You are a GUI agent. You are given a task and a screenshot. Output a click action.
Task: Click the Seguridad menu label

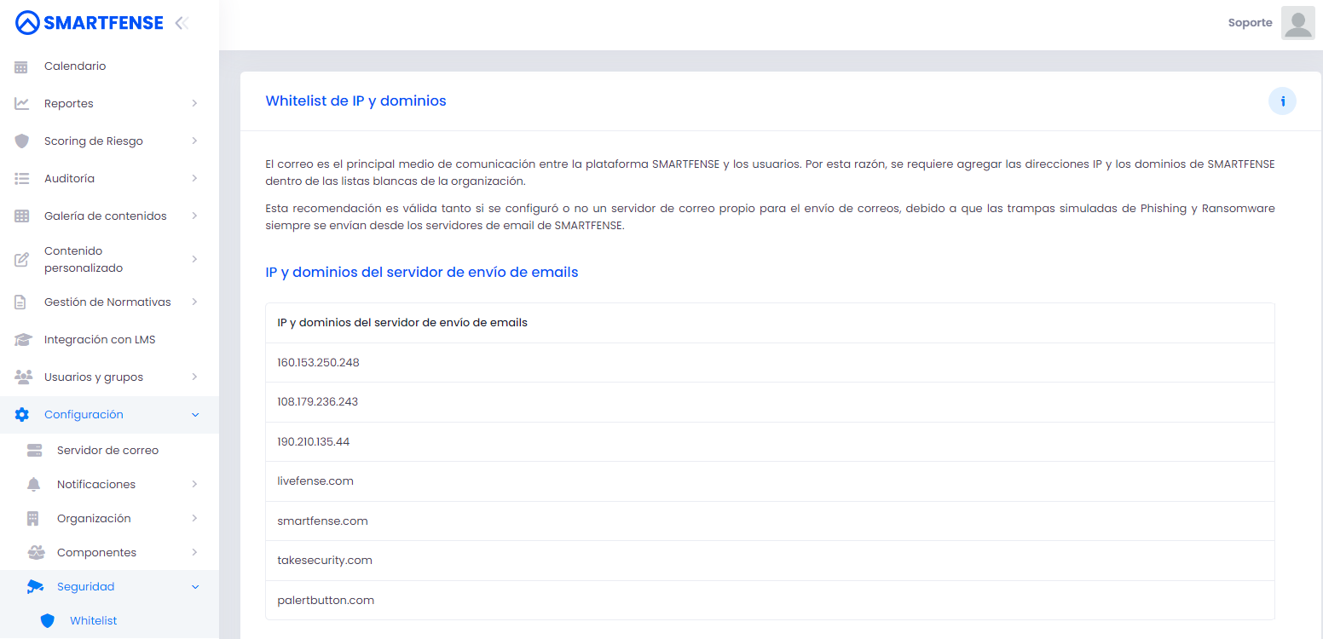[85, 587]
